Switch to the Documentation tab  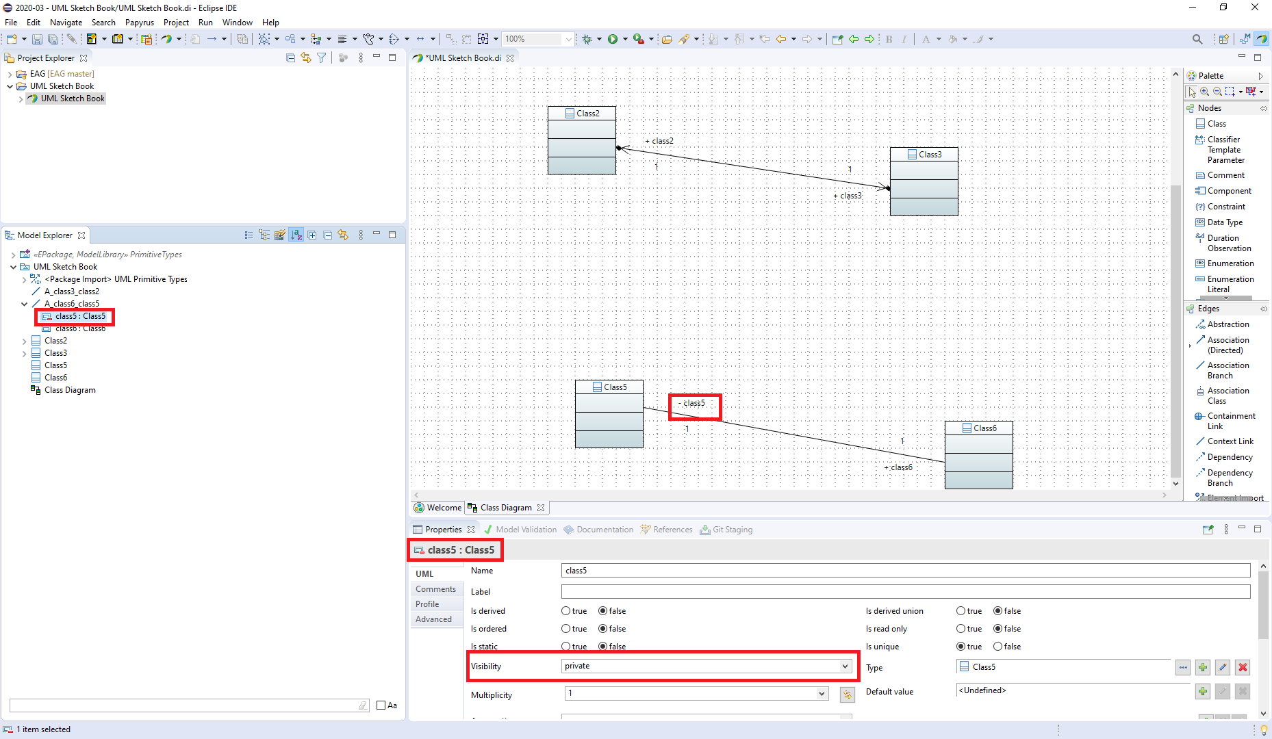(x=598, y=529)
